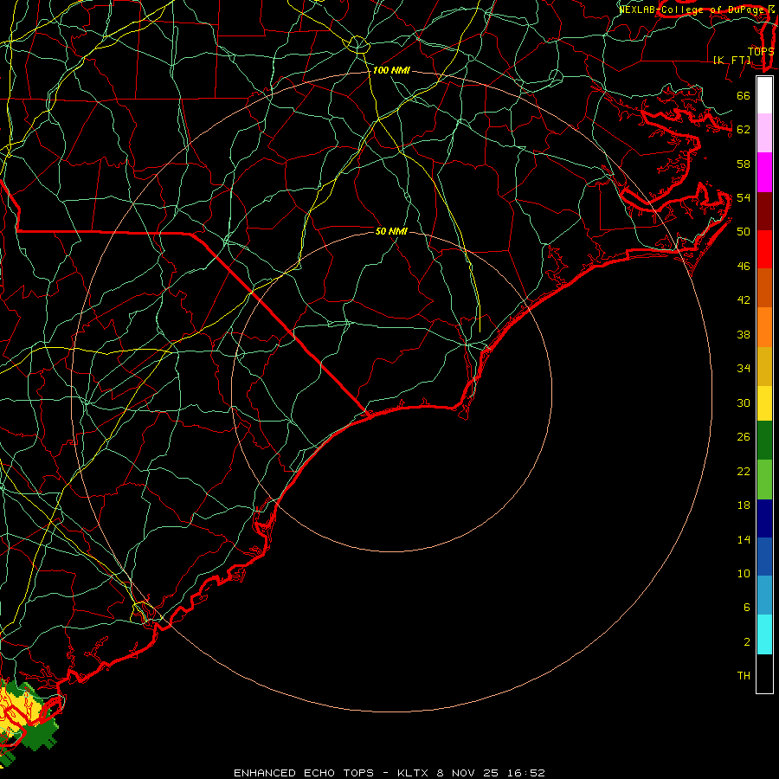Image resolution: width=779 pixels, height=779 pixels.
Task: Click the "[K FT]" units label
Action: click(731, 60)
